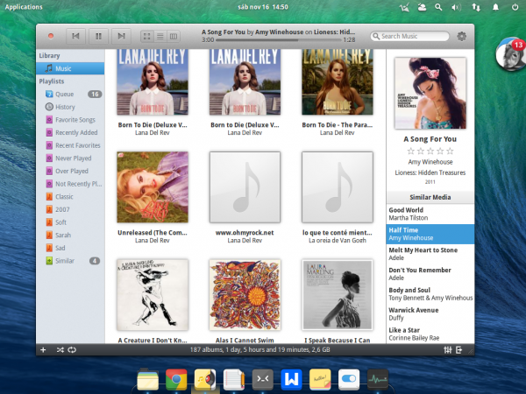Open the Applications menu
This screenshot has width=526, height=394.
[x=24, y=7]
